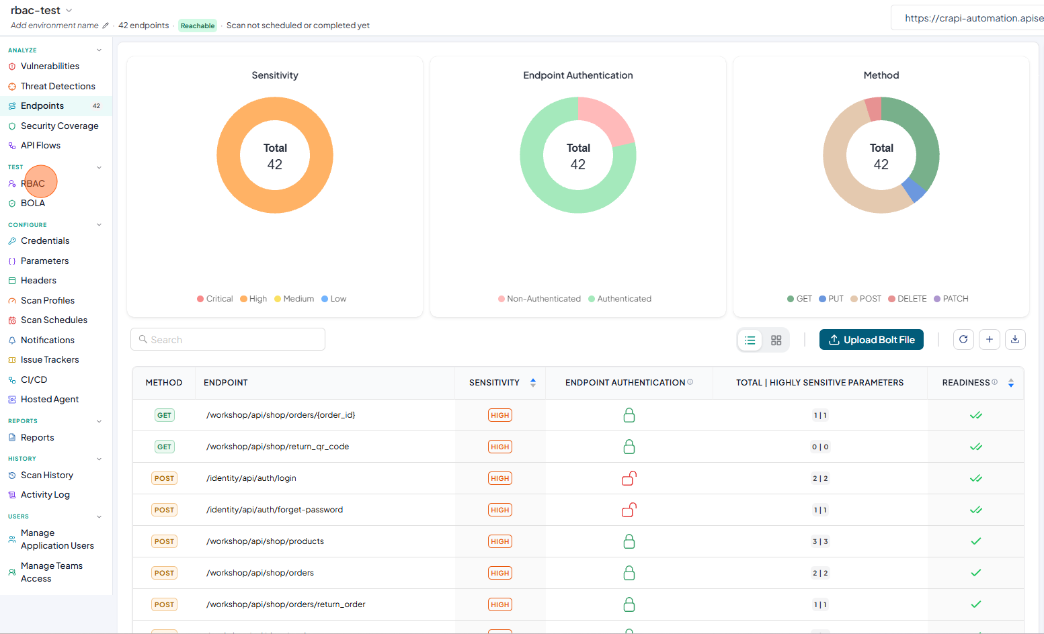Collapse the USERS section
Image resolution: width=1044 pixels, height=634 pixels.
[x=99, y=516]
